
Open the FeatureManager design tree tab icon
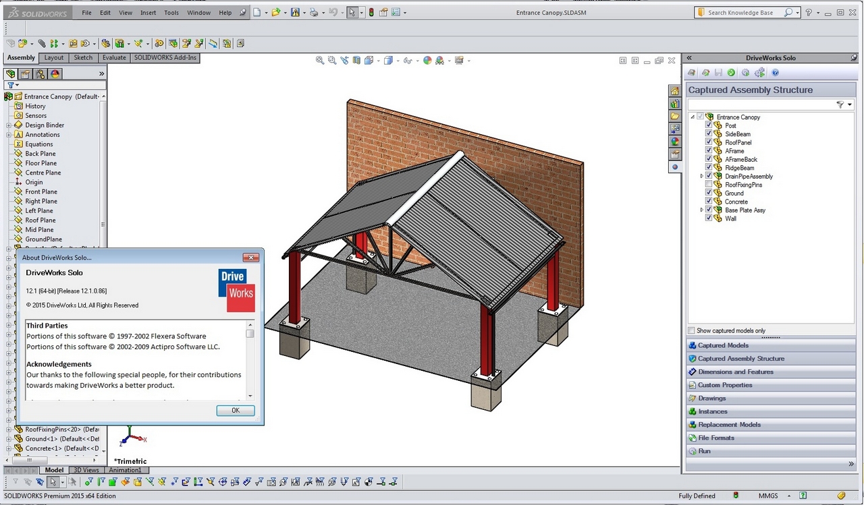[11, 73]
